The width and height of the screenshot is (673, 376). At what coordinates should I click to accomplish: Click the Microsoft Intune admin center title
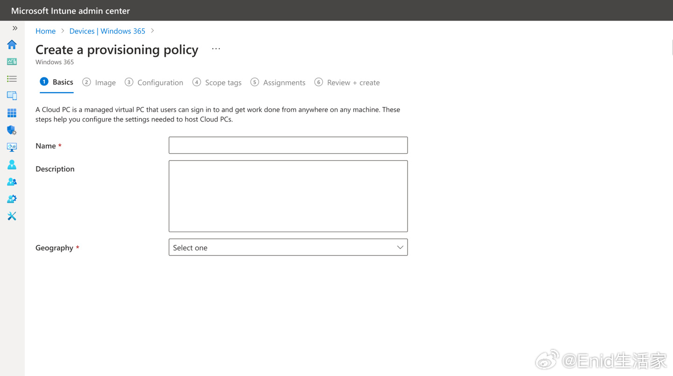tap(71, 10)
